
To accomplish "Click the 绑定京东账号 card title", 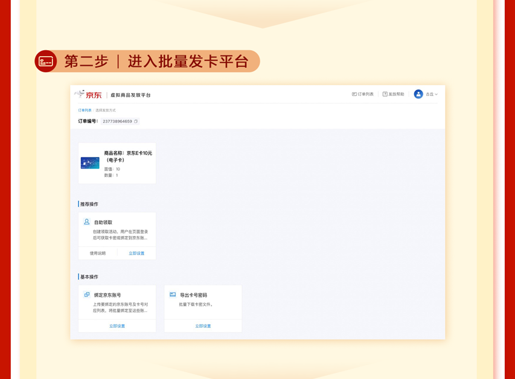I will click(x=107, y=295).
